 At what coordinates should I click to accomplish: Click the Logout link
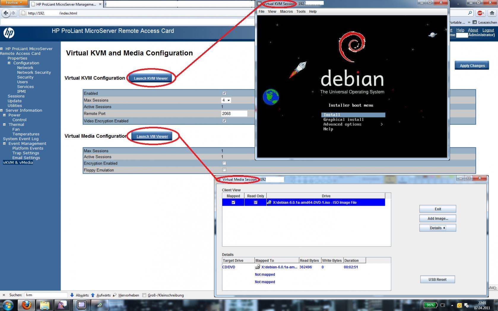tap(488, 30)
